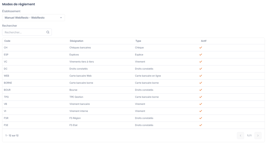Click the active checkmark in the Espèces row
The height and width of the screenshot is (143, 267).
(201, 55)
